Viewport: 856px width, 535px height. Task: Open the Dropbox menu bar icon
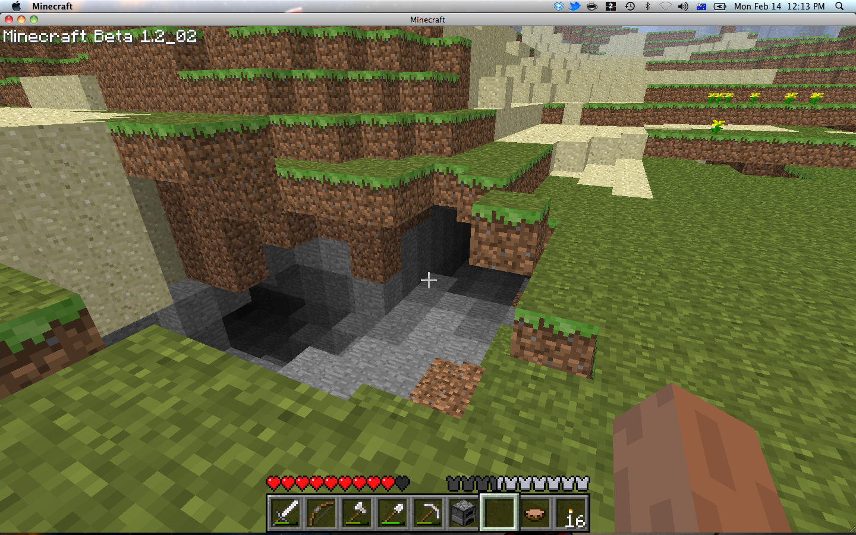pyautogui.click(x=558, y=6)
